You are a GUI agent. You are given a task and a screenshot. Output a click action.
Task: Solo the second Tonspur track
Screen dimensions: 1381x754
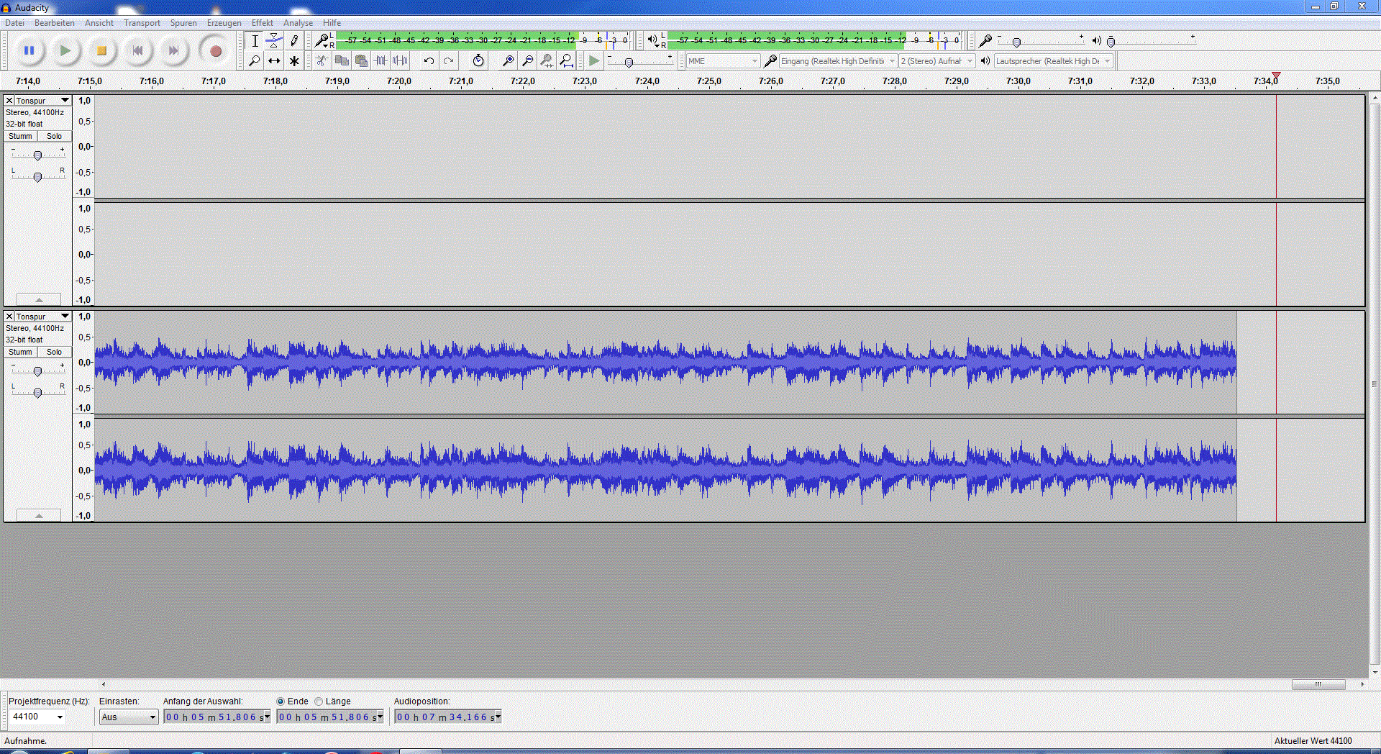pyautogui.click(x=54, y=352)
